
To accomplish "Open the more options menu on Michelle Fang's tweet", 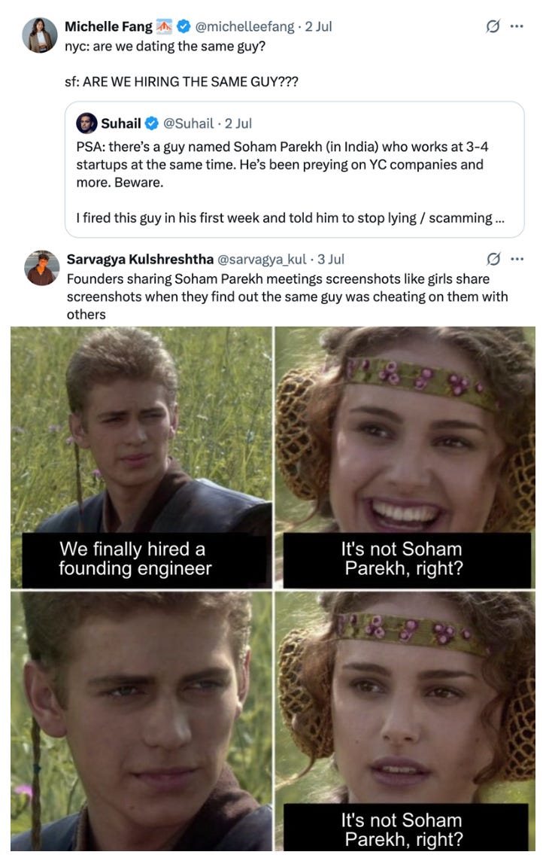I will tap(516, 26).
